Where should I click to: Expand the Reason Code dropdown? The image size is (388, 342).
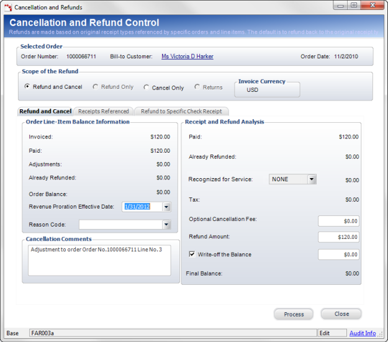pyautogui.click(x=166, y=225)
